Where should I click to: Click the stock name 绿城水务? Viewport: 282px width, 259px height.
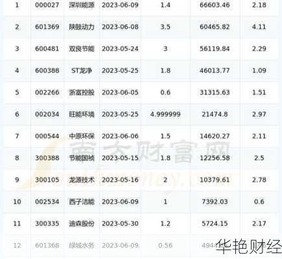(82, 245)
